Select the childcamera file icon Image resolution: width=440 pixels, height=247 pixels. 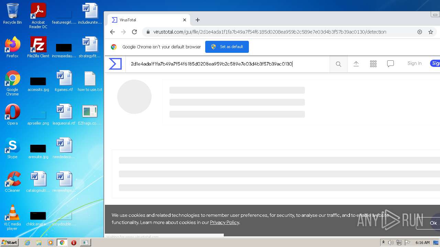click(38, 218)
